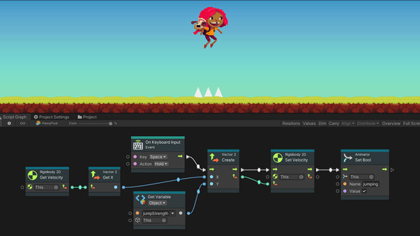Click the green flow output arrow on Keyboard Input node
The height and width of the screenshot is (236, 420).
point(180,156)
